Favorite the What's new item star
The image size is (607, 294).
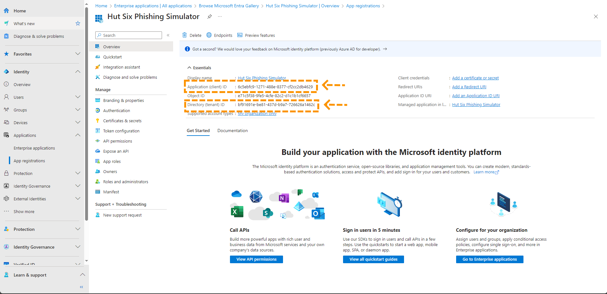point(78,23)
